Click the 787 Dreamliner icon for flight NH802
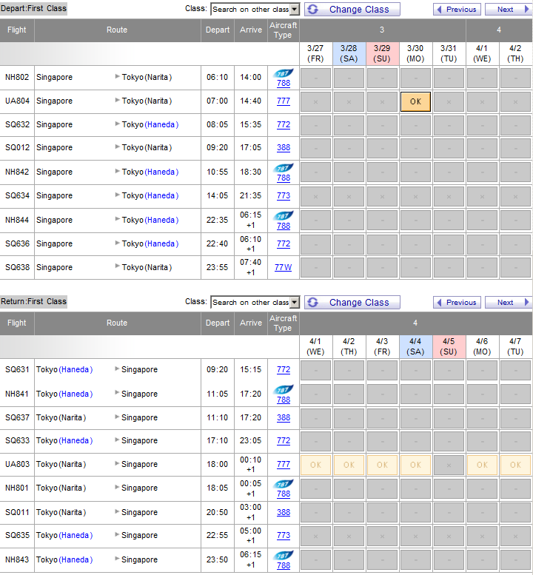The image size is (533, 575). tap(284, 73)
